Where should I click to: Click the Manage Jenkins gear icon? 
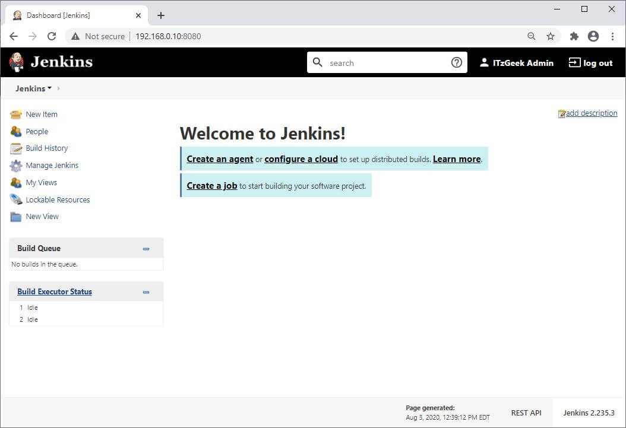click(16, 166)
